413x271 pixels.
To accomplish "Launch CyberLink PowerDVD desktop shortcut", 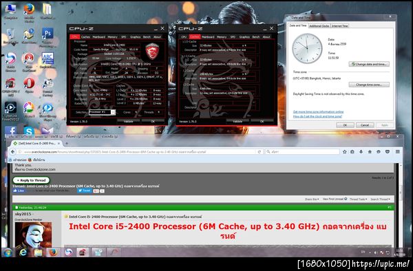I will (x=10, y=111).
